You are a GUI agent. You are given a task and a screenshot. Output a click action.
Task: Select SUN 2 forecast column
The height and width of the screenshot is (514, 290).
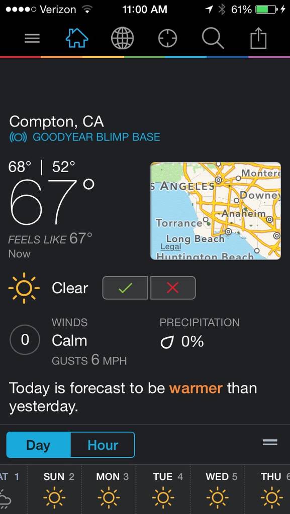pyautogui.click(x=54, y=489)
